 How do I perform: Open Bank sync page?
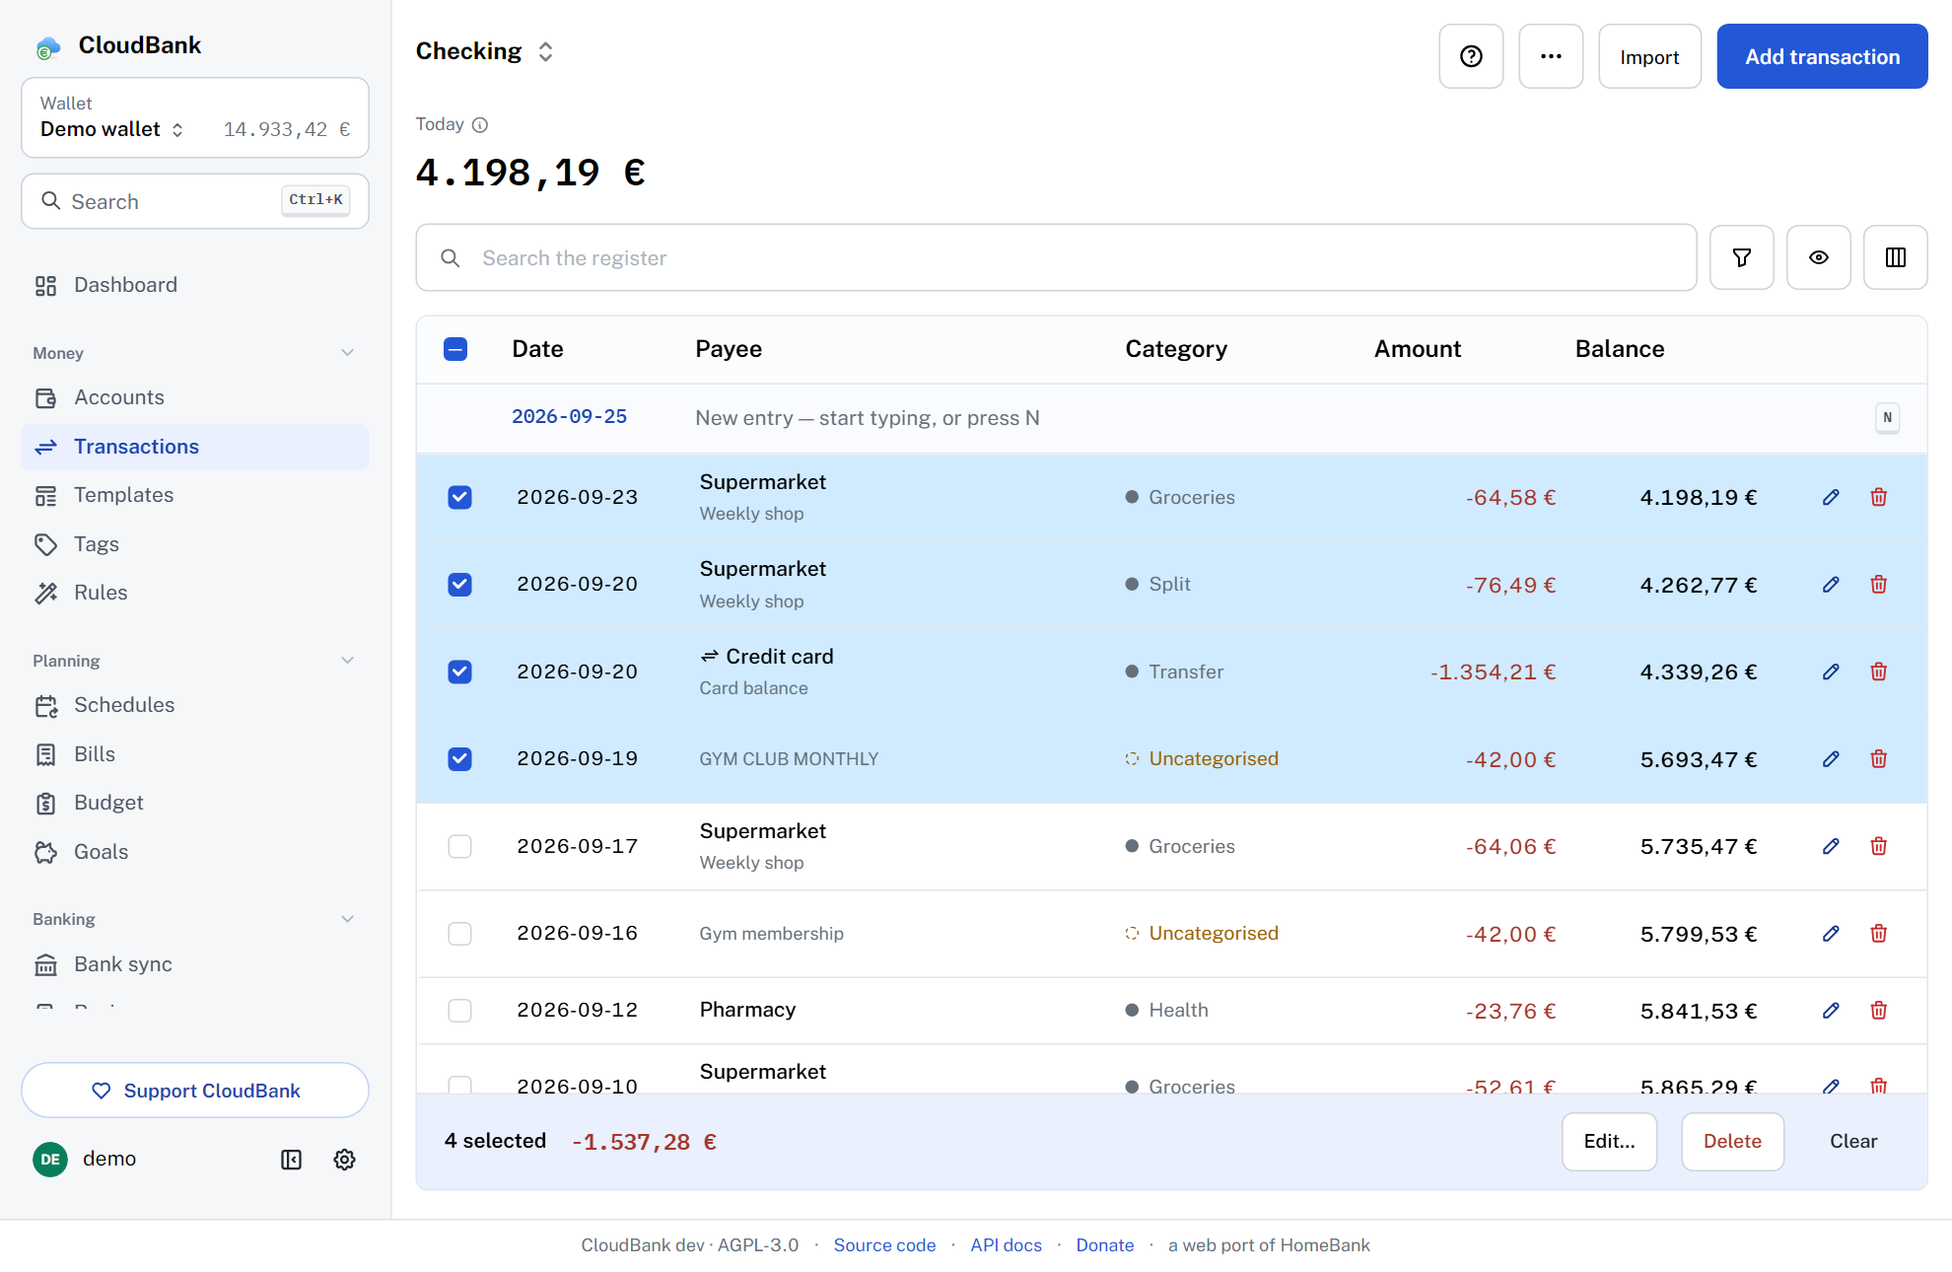click(195, 964)
